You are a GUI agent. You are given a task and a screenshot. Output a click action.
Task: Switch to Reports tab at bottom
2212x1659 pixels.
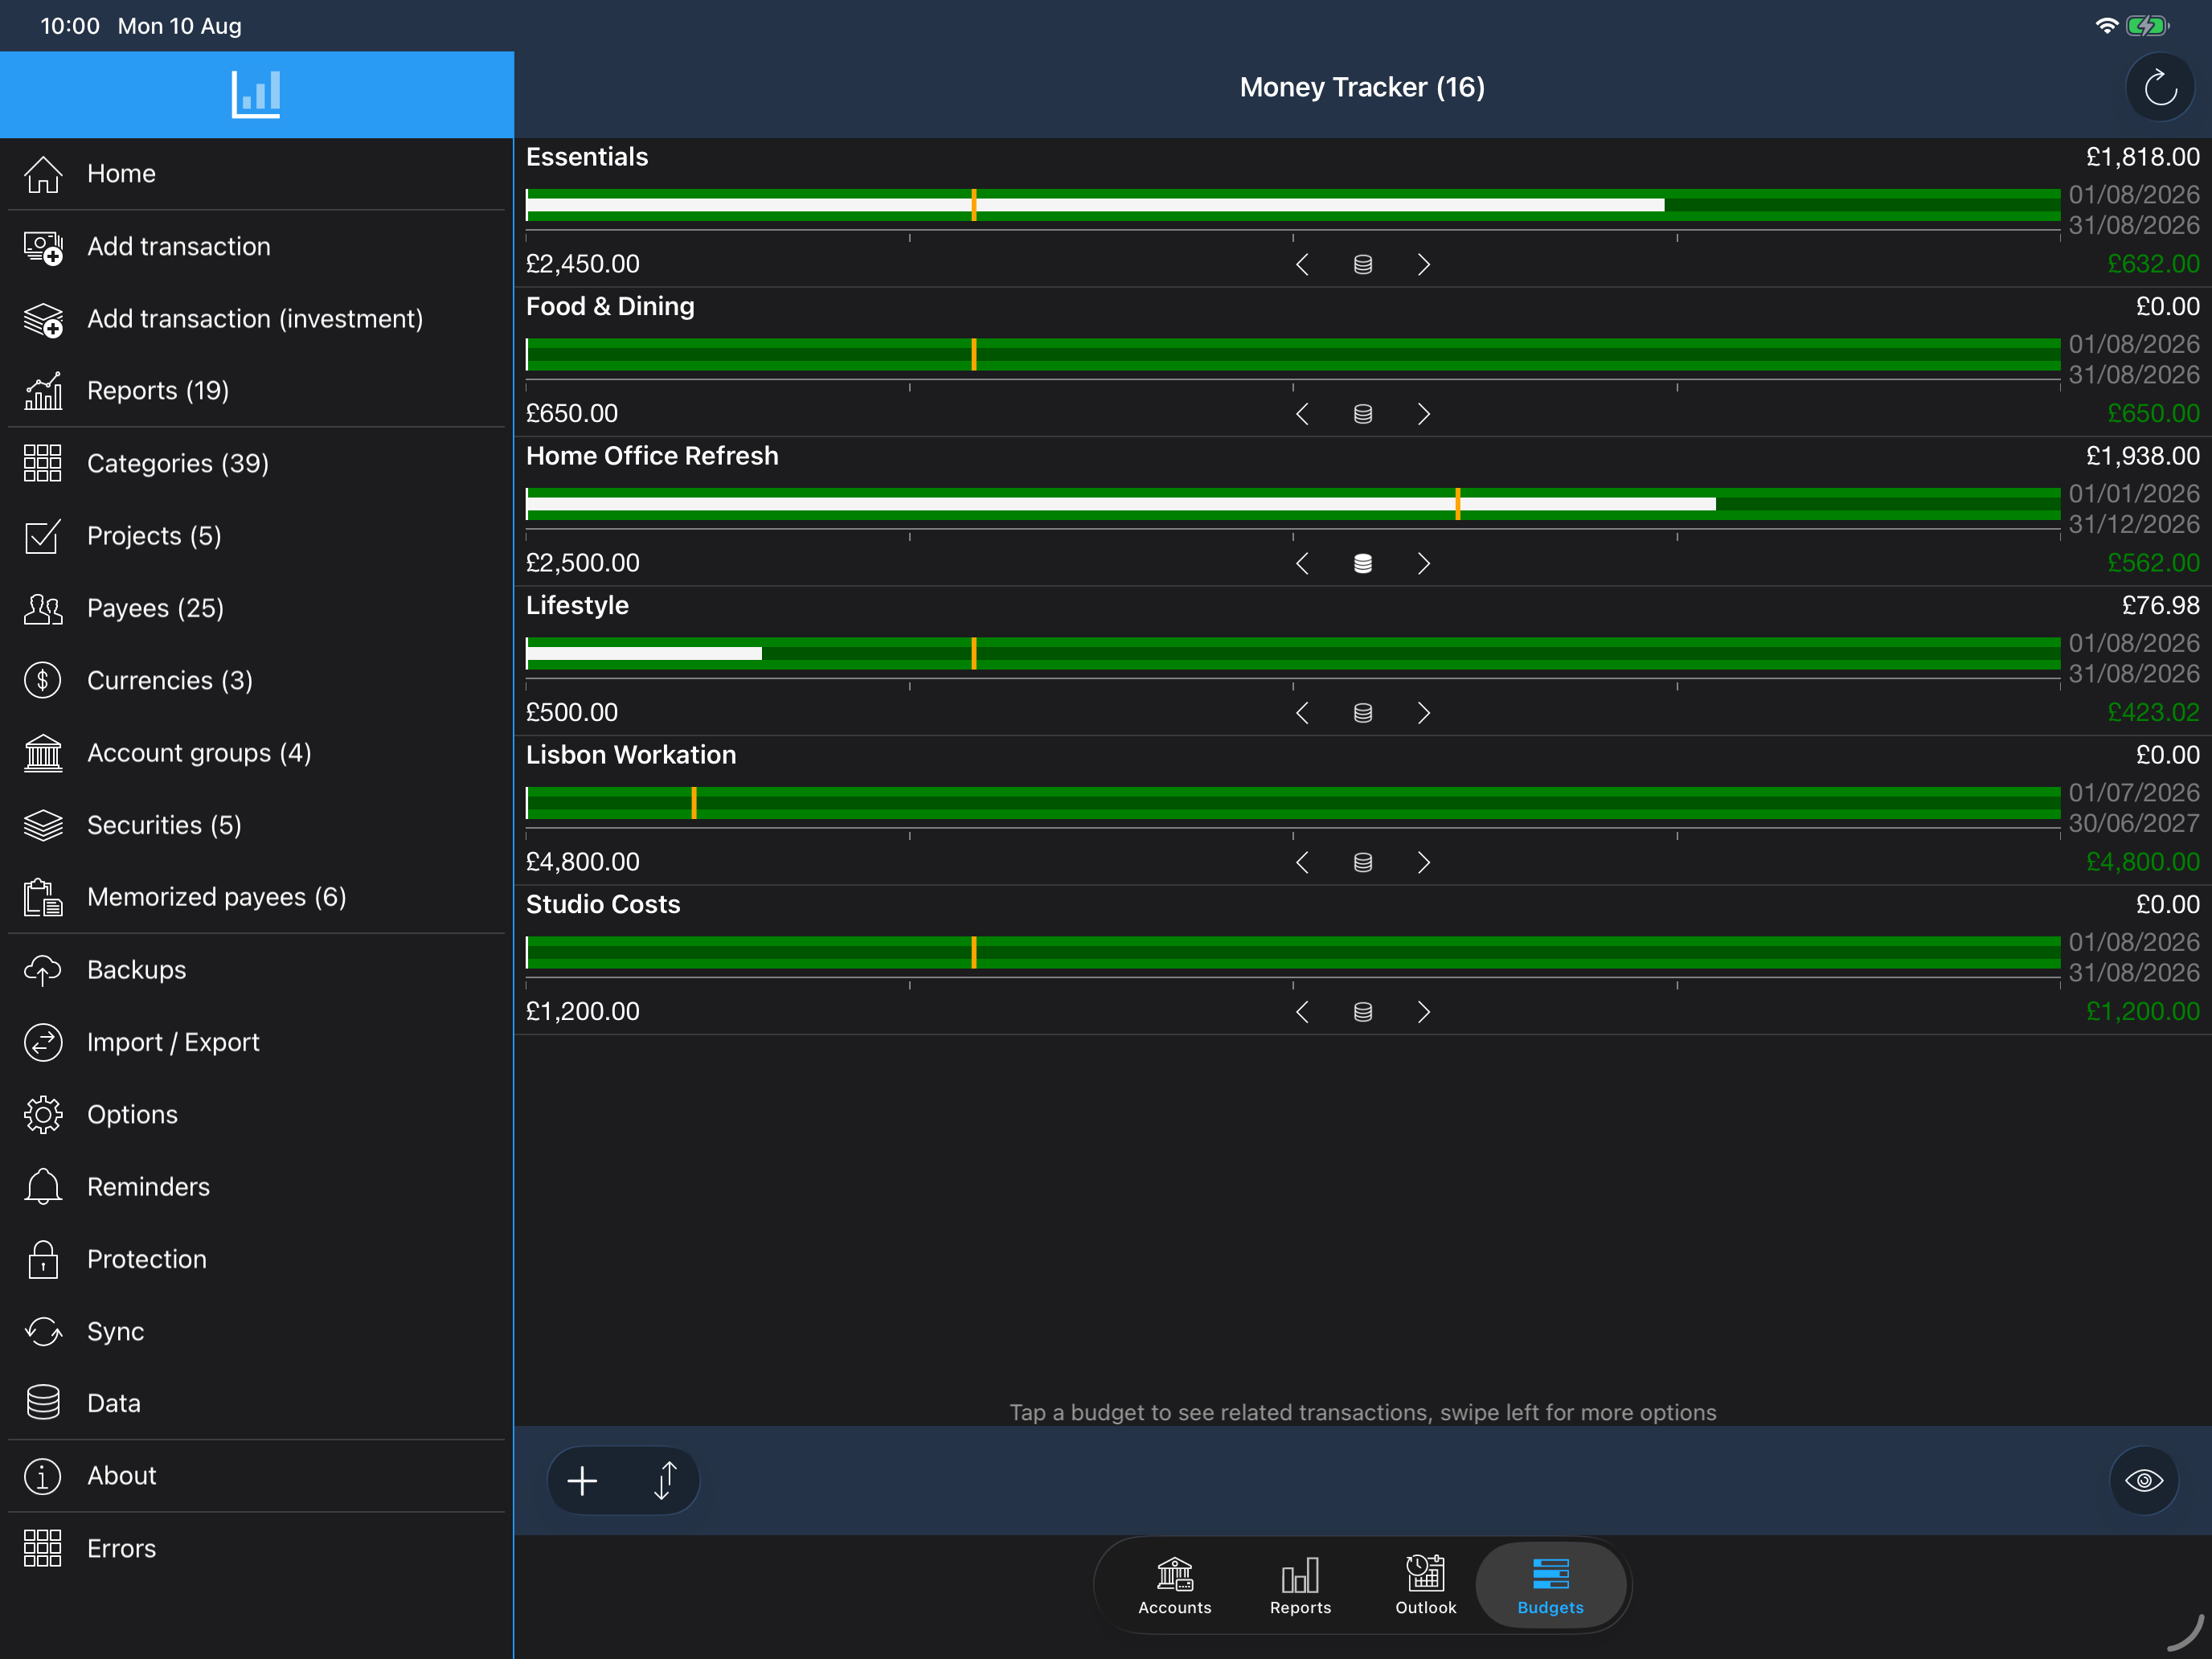coord(1300,1586)
